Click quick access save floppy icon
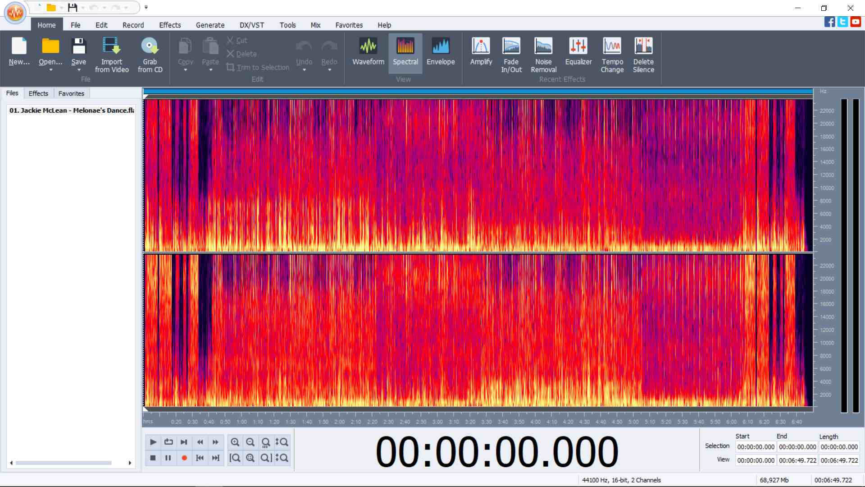 [x=73, y=7]
